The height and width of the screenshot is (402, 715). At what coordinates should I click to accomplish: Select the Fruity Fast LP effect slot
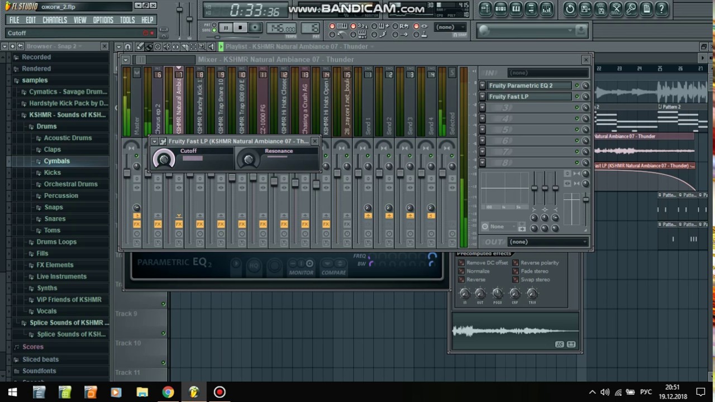530,97
